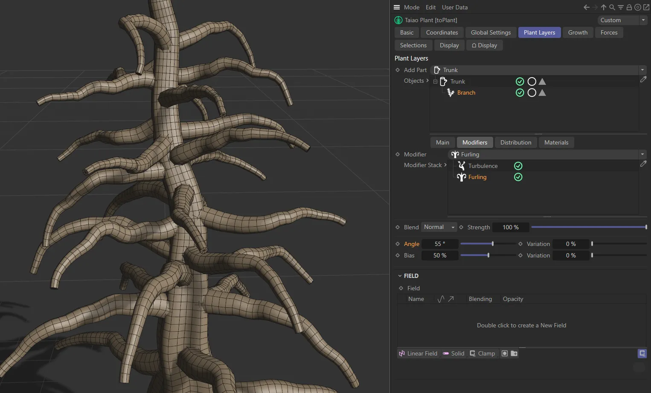Open the Edit menu
The image size is (651, 393).
[430, 7]
